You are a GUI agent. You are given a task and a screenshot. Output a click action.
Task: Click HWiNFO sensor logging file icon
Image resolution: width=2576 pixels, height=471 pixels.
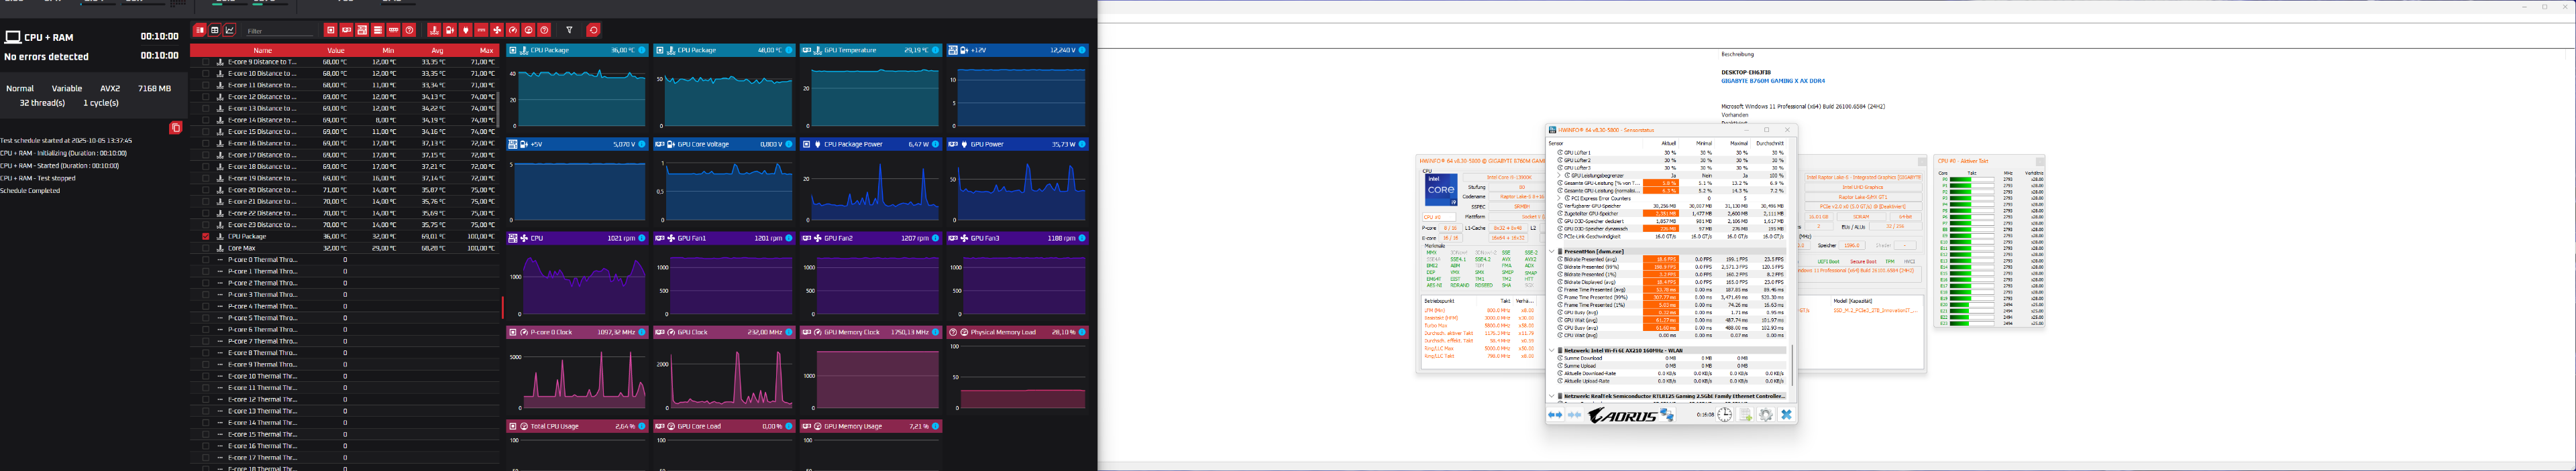coord(1745,415)
